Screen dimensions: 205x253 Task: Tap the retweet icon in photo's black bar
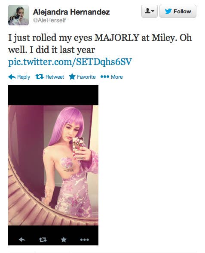pyautogui.click(x=43, y=240)
